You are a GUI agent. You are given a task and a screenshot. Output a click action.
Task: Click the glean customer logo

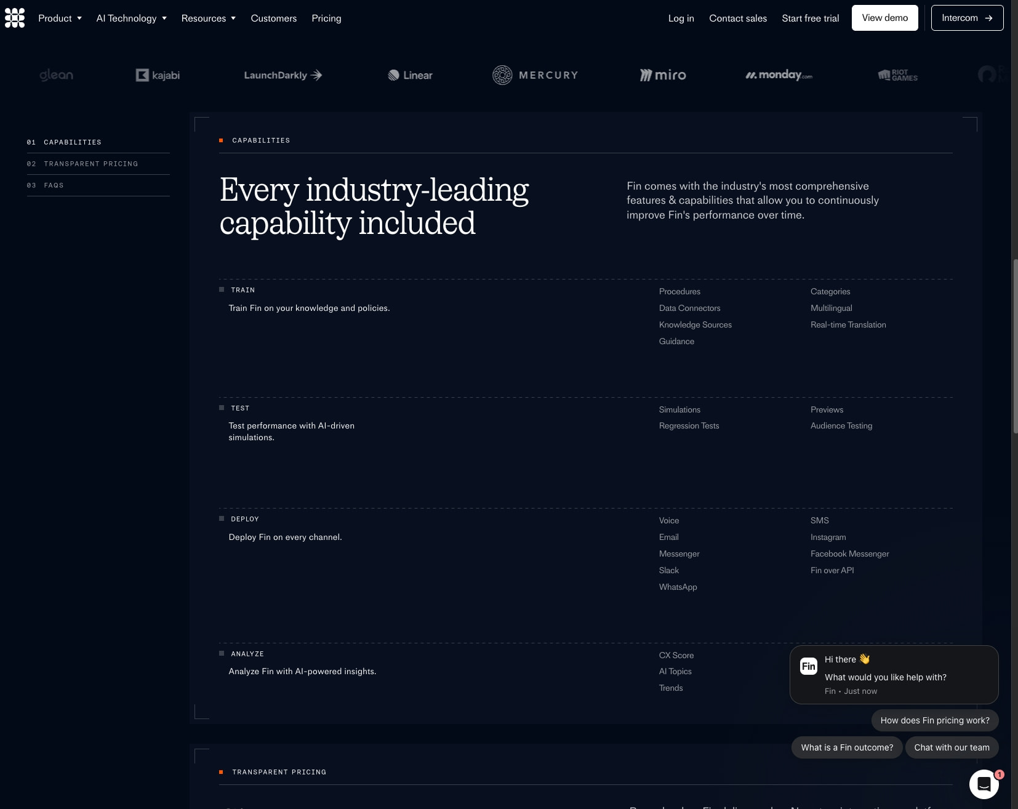(x=56, y=75)
